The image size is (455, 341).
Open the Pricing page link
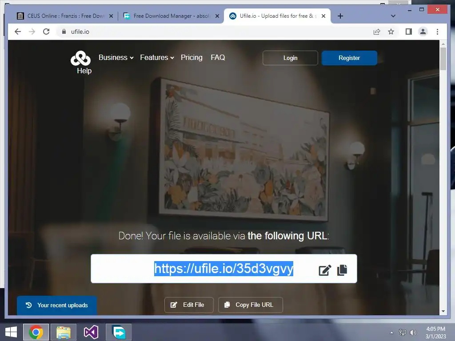click(192, 57)
